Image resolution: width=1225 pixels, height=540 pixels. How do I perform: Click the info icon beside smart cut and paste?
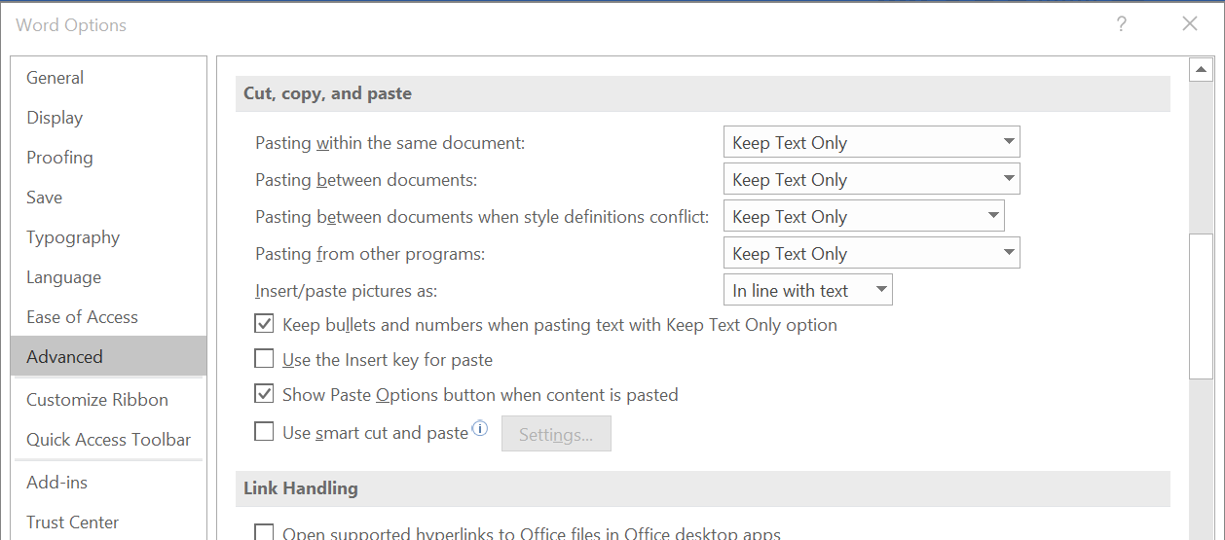pyautogui.click(x=480, y=428)
